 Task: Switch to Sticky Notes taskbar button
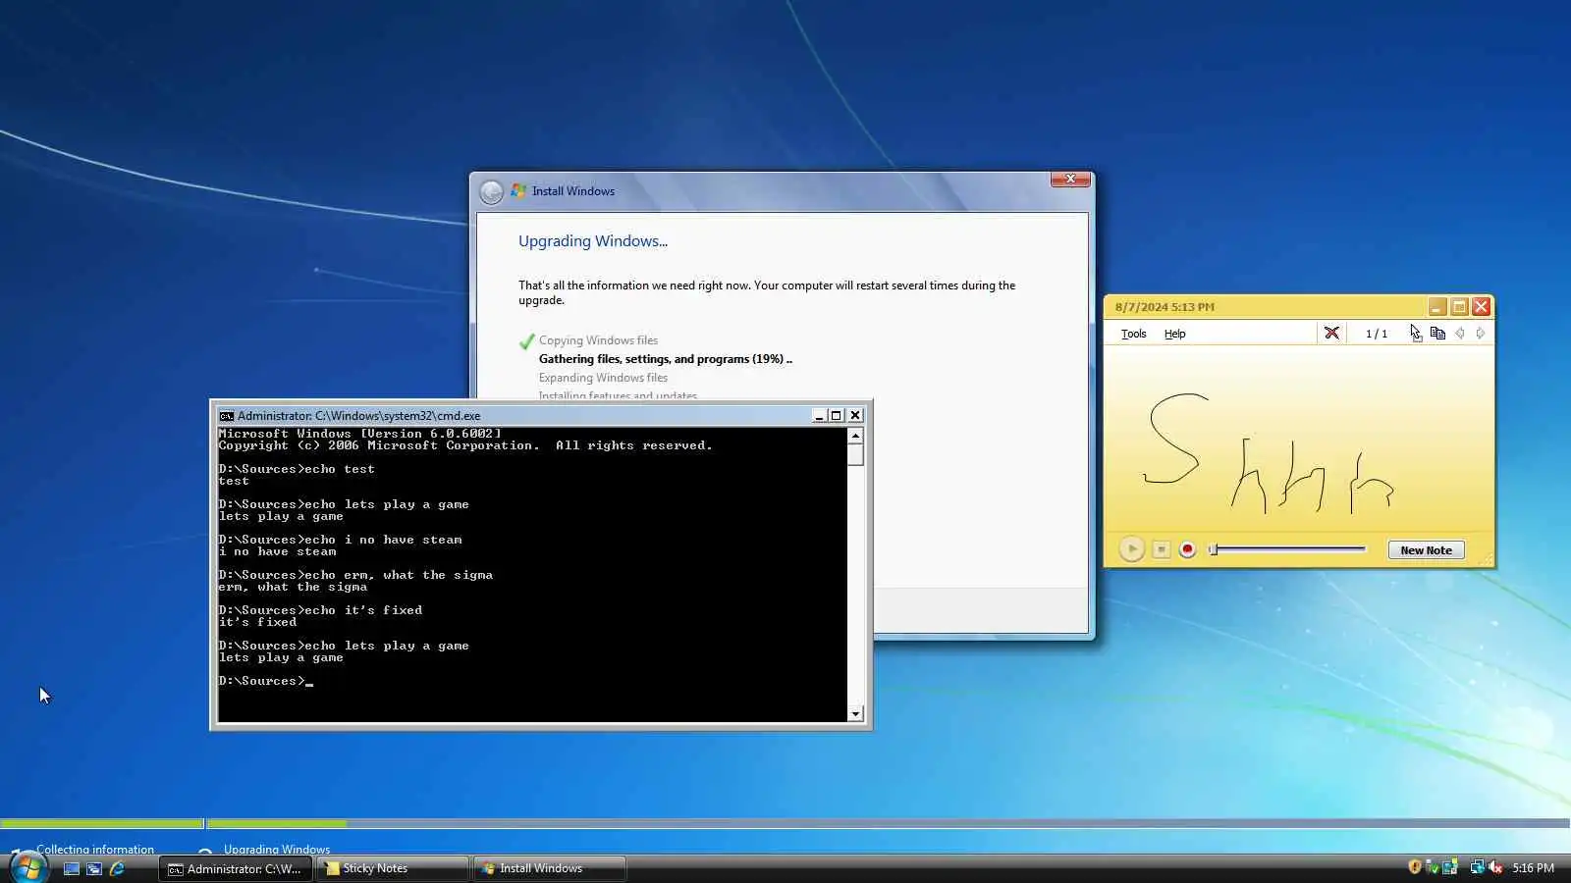[x=392, y=868]
